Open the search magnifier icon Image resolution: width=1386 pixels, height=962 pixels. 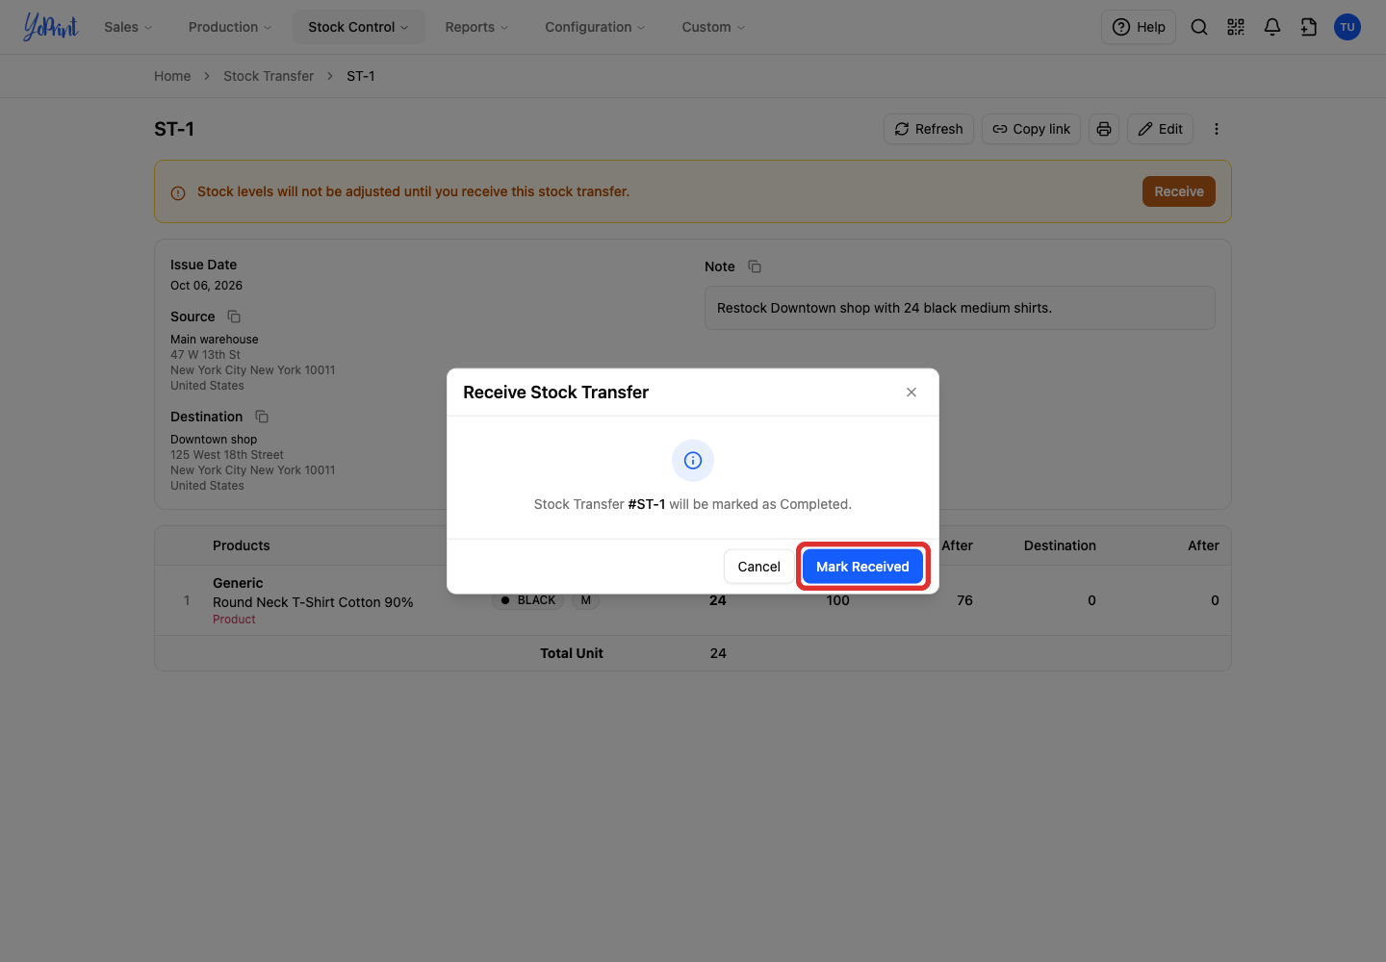1199,27
